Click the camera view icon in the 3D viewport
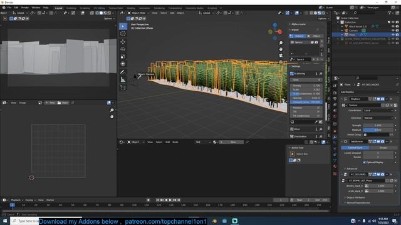 pos(281,55)
